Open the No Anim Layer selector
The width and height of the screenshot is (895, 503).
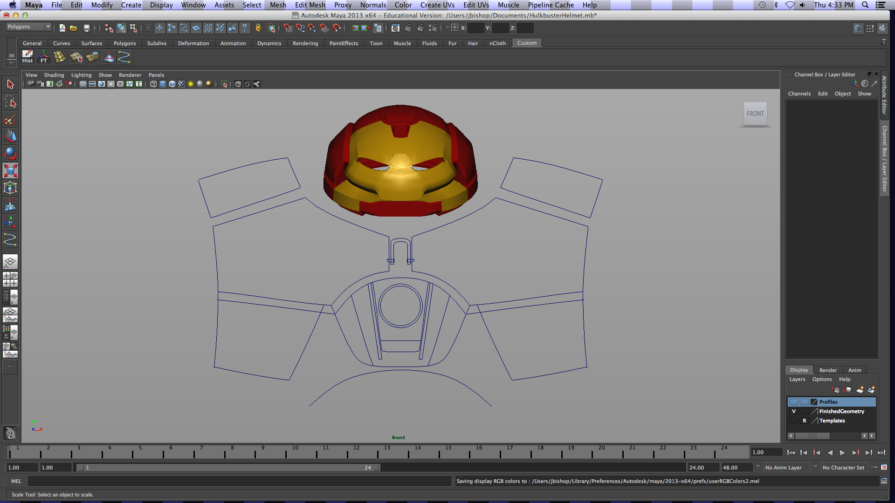[787, 468]
